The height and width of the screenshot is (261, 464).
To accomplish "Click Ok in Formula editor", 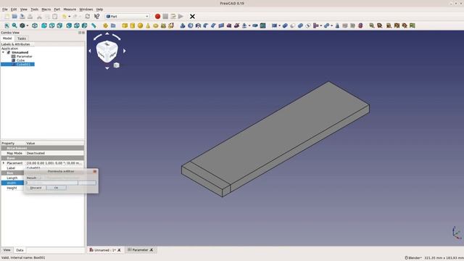I will coord(57,188).
